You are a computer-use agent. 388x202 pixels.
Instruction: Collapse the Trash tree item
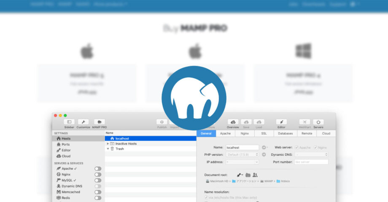pos(108,149)
